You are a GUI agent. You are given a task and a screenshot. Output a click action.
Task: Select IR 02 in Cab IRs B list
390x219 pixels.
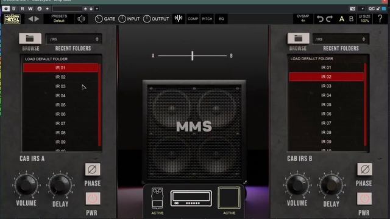click(326, 77)
